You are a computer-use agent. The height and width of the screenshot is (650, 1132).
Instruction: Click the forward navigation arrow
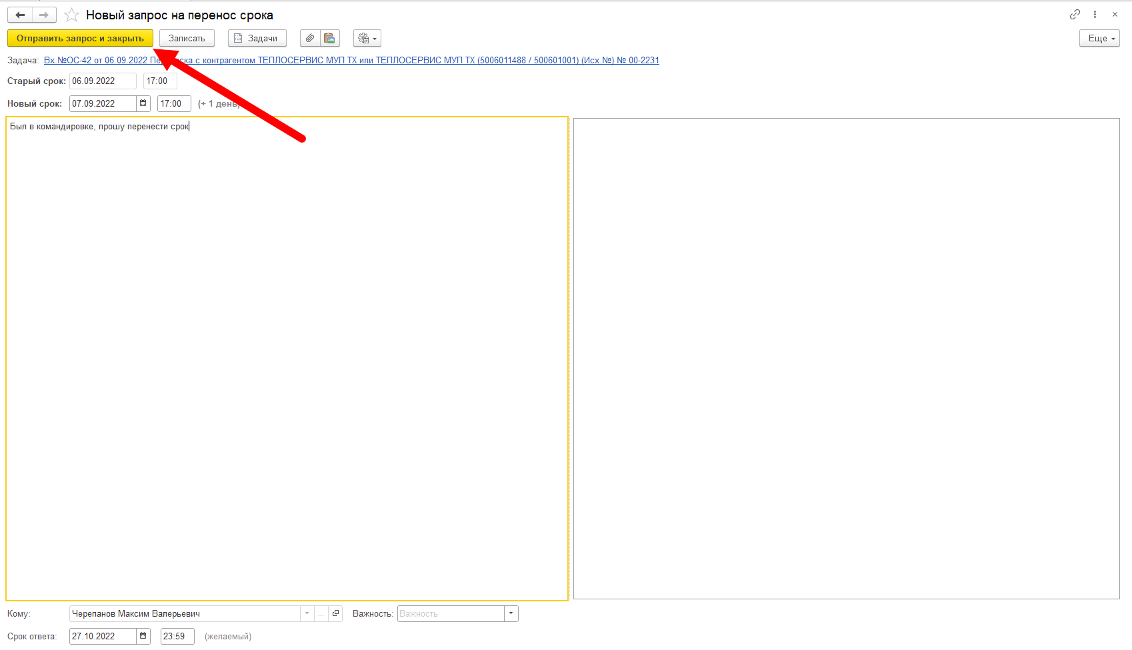coord(44,15)
